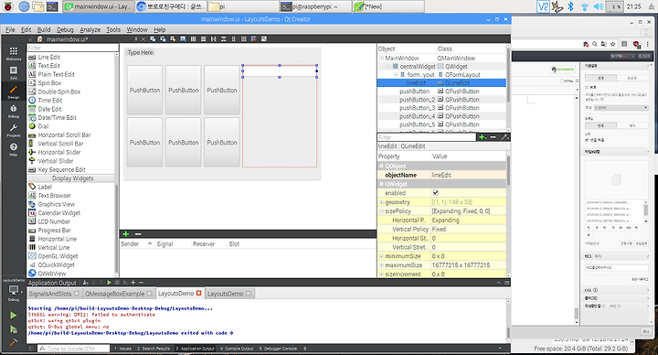658x355 pixels.
Task: Select Edit Buddies toolbar icon
Action: [x=173, y=39]
